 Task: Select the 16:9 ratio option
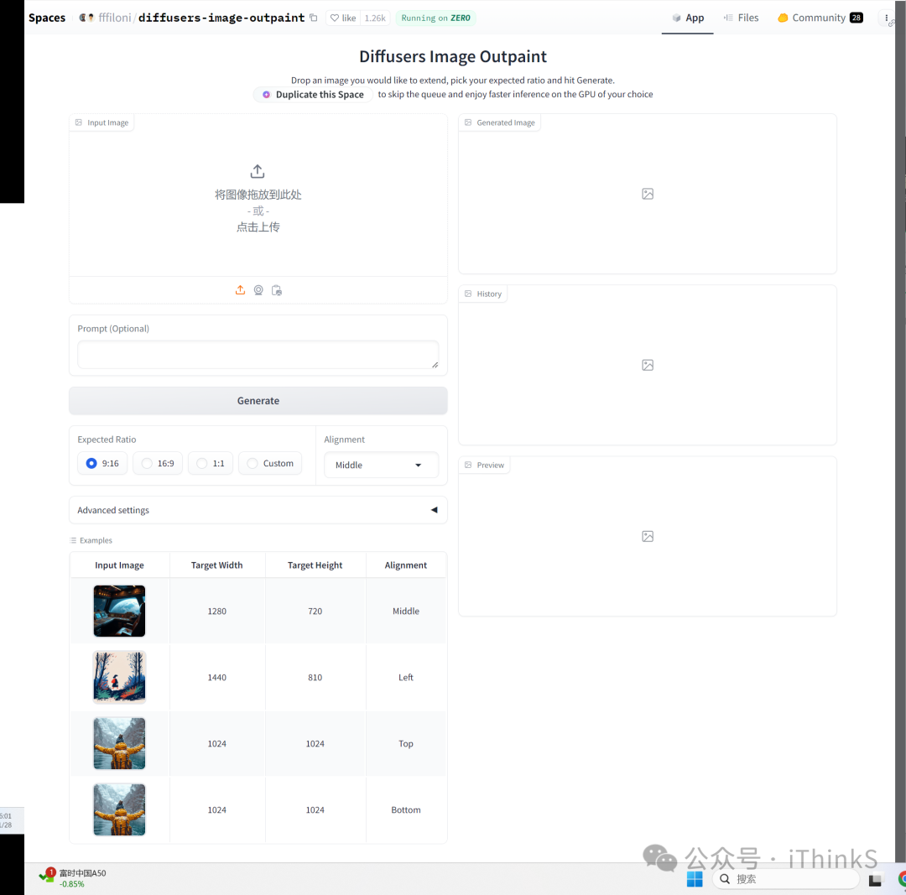(158, 463)
